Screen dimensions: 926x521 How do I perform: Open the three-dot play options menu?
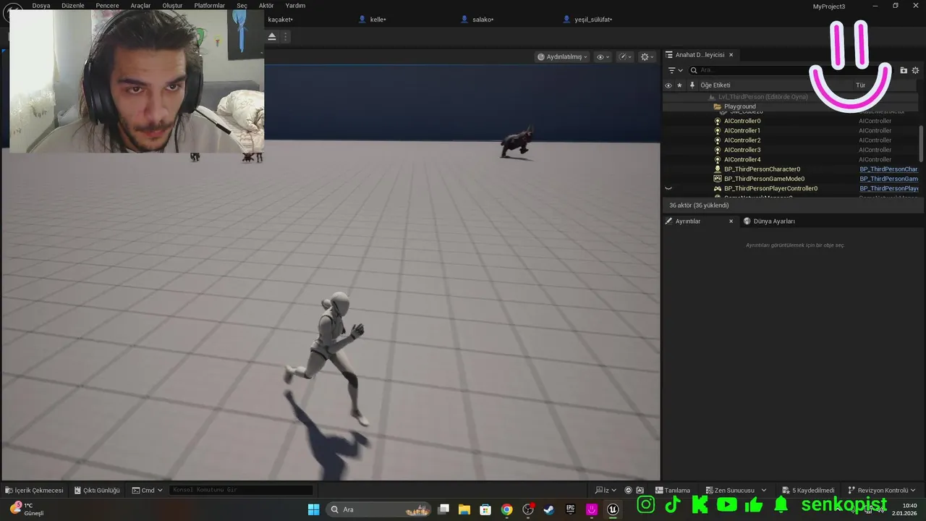point(286,36)
